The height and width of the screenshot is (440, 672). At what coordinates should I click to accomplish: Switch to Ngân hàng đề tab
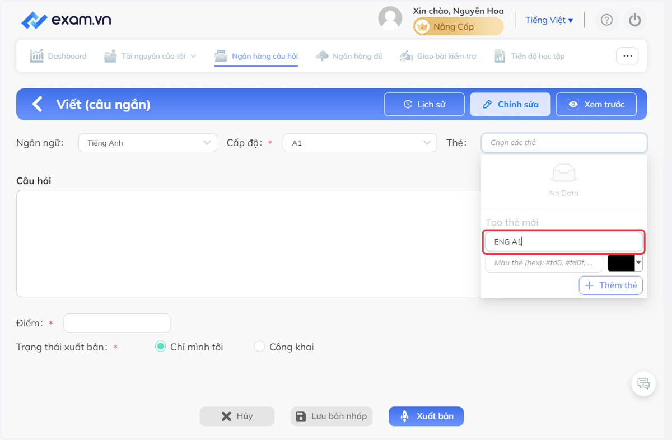point(349,56)
